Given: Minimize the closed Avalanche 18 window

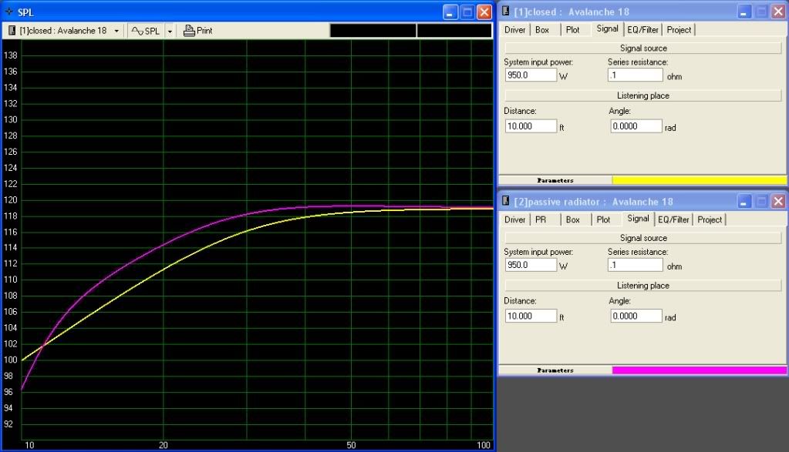Looking at the screenshot, I should click(743, 11).
